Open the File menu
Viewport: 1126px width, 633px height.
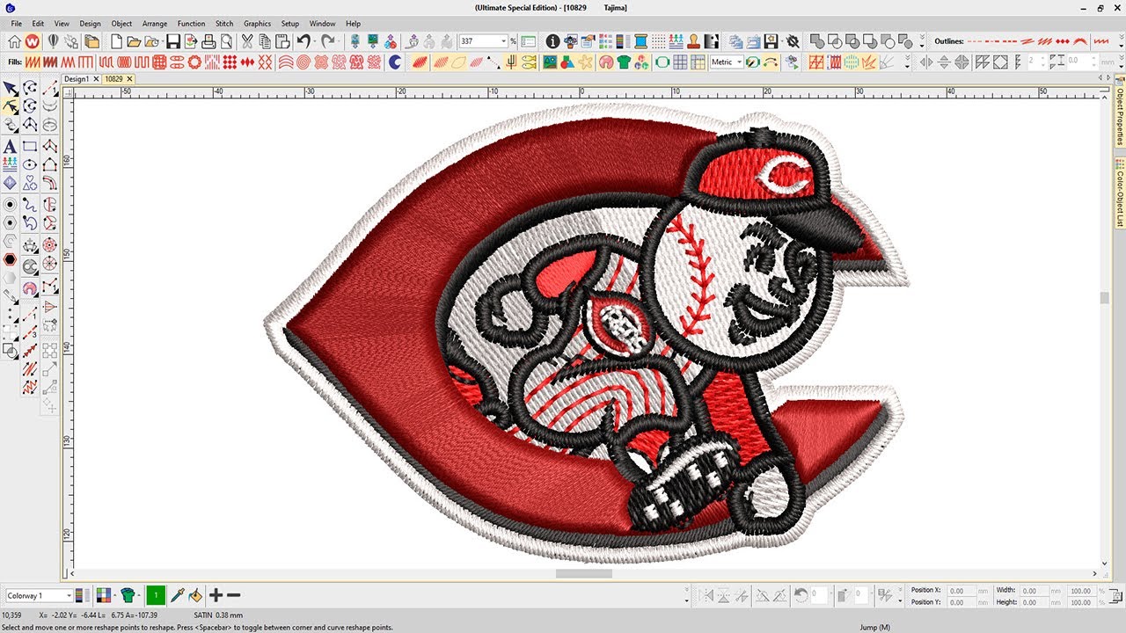(17, 24)
